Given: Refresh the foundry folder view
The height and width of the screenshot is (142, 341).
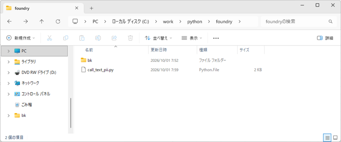Looking at the screenshot, I should pyautogui.click(x=58, y=21).
